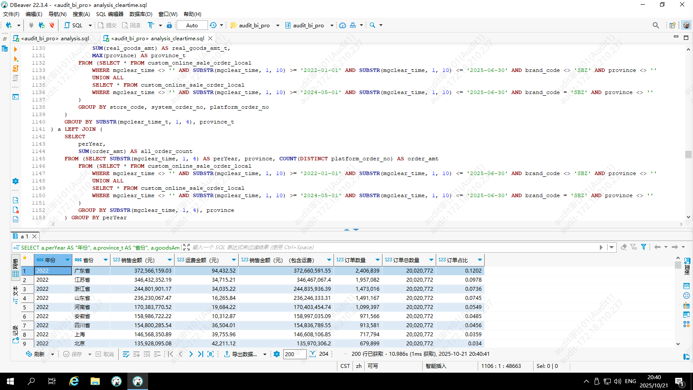The width and height of the screenshot is (693, 390).
Task: Open the 省份 column header dropdown arrow
Action: pyautogui.click(x=105, y=260)
